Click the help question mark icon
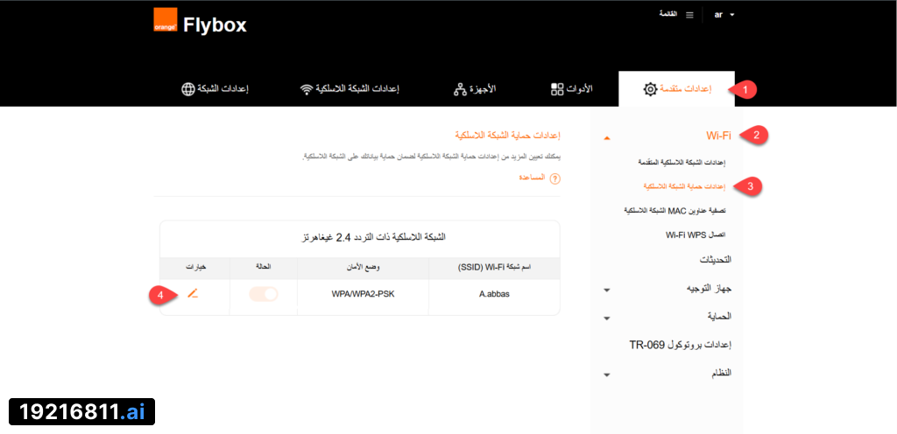The width and height of the screenshot is (897, 434). pos(554,178)
